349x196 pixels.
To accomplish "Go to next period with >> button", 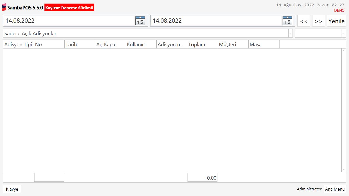I will click(319, 21).
